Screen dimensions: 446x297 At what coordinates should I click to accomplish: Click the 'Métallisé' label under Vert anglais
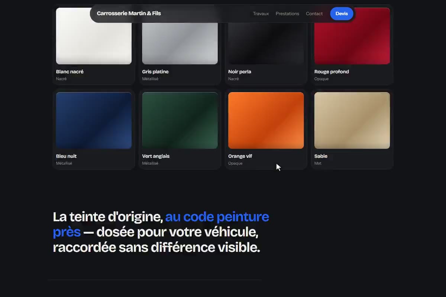(150, 163)
